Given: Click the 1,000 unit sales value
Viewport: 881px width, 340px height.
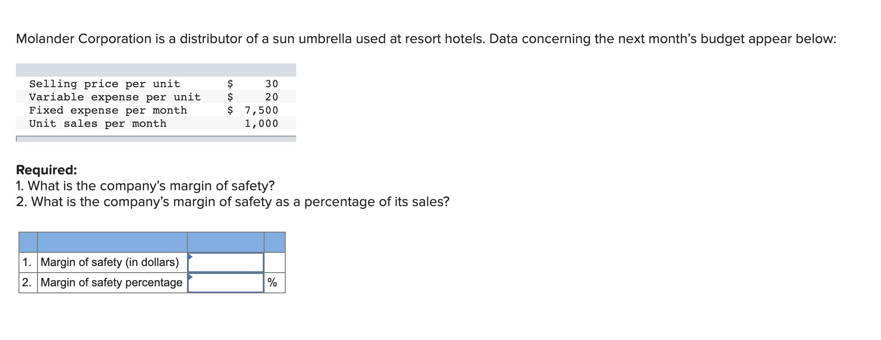Looking at the screenshot, I should pos(261,123).
